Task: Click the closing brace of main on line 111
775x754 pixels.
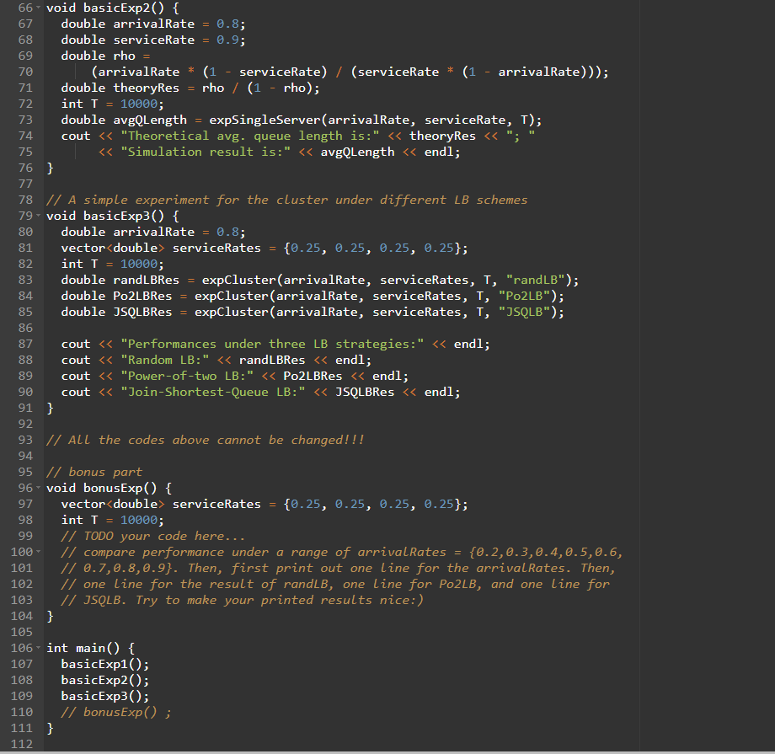Action: click(x=49, y=728)
